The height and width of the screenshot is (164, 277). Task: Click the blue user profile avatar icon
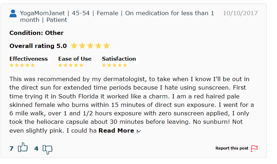[13, 13]
